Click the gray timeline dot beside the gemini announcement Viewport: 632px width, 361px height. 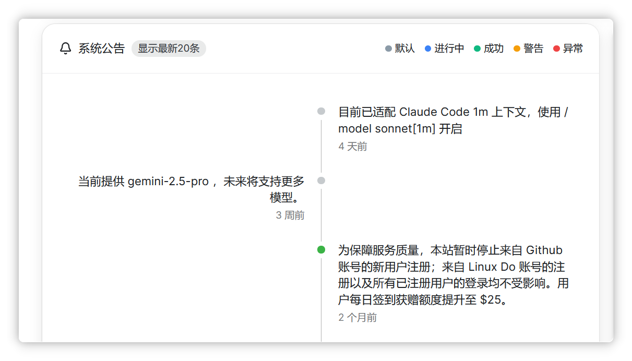(x=321, y=181)
